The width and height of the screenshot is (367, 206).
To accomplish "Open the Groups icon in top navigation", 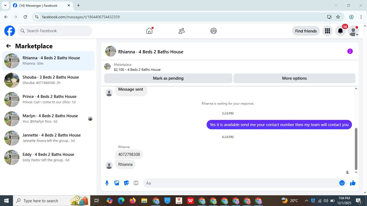I will click(214, 31).
